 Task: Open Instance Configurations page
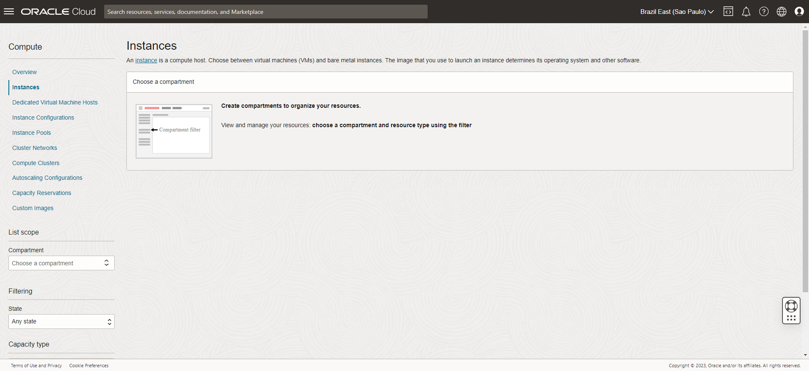(x=43, y=117)
